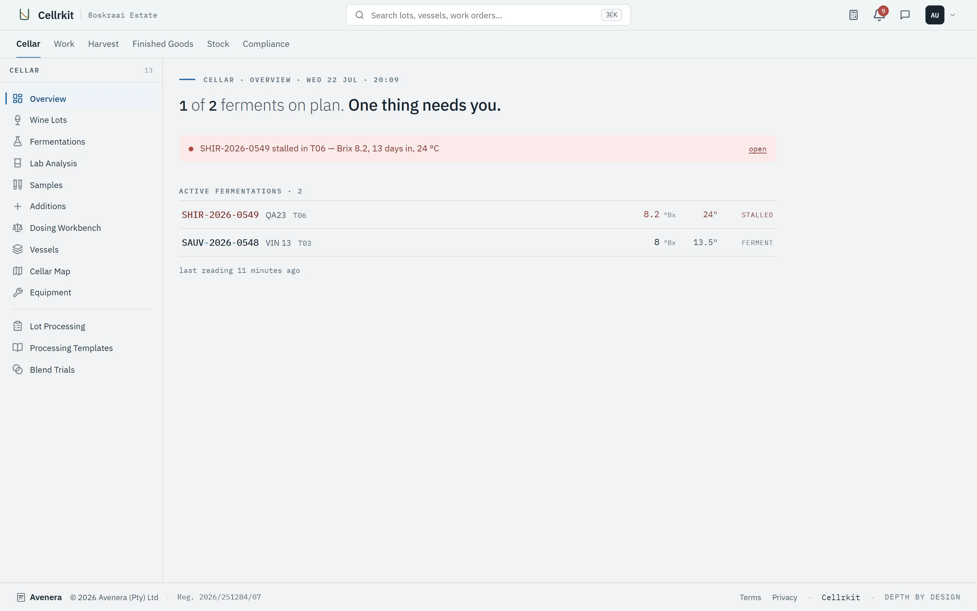Open the Samples section
Image resolution: width=977 pixels, height=611 pixels.
tap(81, 185)
